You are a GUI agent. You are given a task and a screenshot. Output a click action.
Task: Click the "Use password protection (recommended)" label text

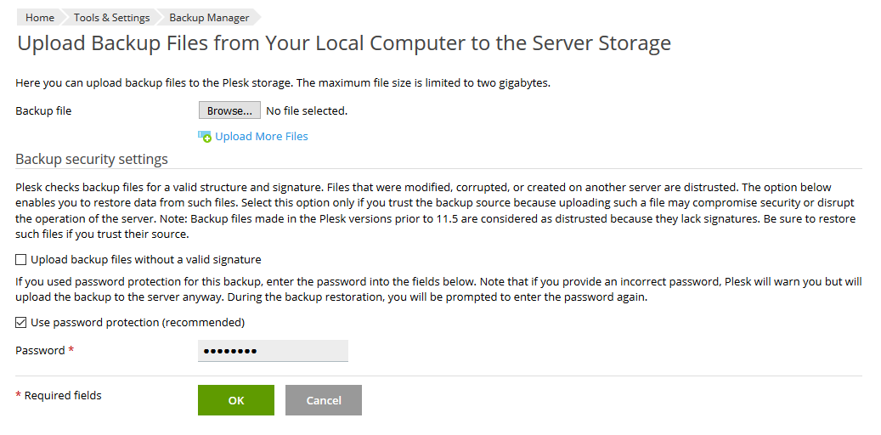pyautogui.click(x=138, y=322)
